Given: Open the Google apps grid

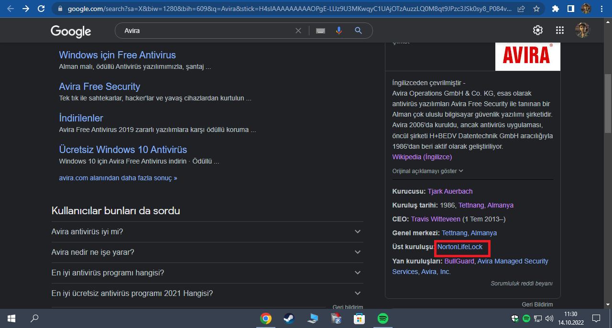Looking at the screenshot, I should pyautogui.click(x=560, y=30).
